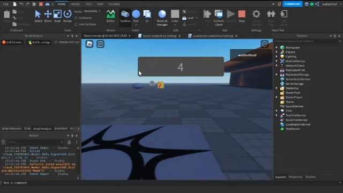
Task: Activate the Rotate tool
Action: [68, 16]
